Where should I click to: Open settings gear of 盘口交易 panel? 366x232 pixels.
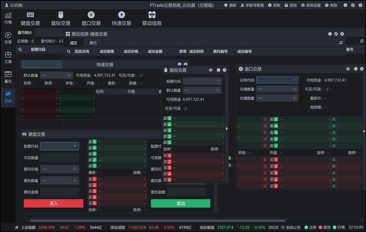pyautogui.click(x=348, y=69)
